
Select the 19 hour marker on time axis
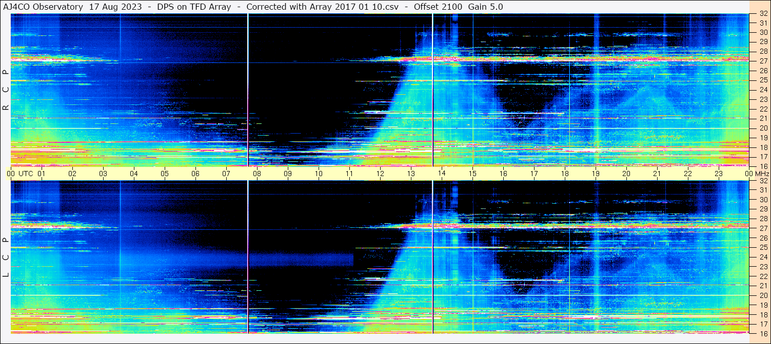(596, 174)
